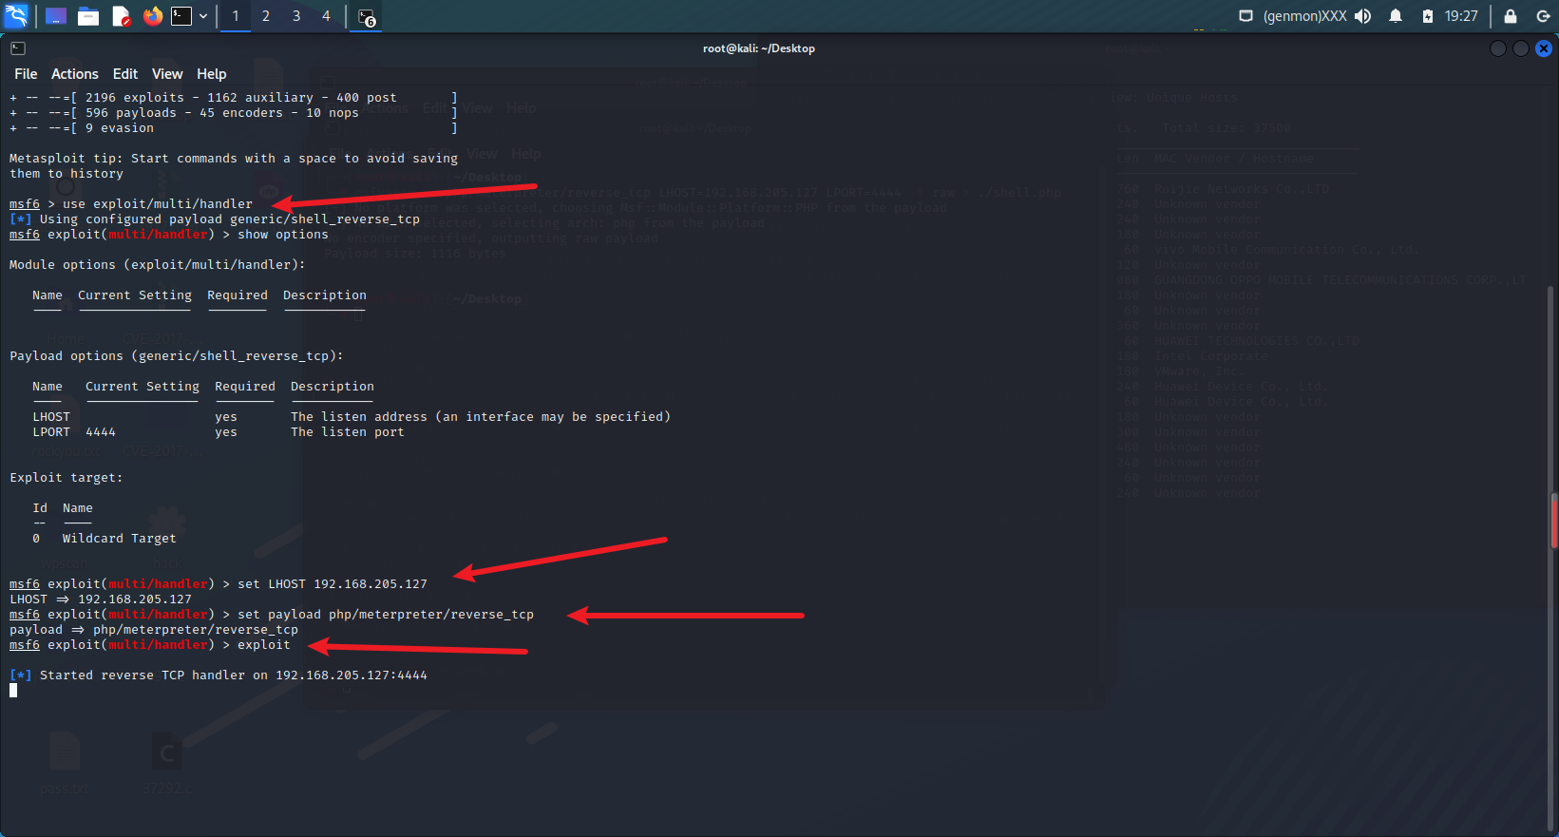
Task: Click the 19:27 panel clock
Action: (1461, 16)
